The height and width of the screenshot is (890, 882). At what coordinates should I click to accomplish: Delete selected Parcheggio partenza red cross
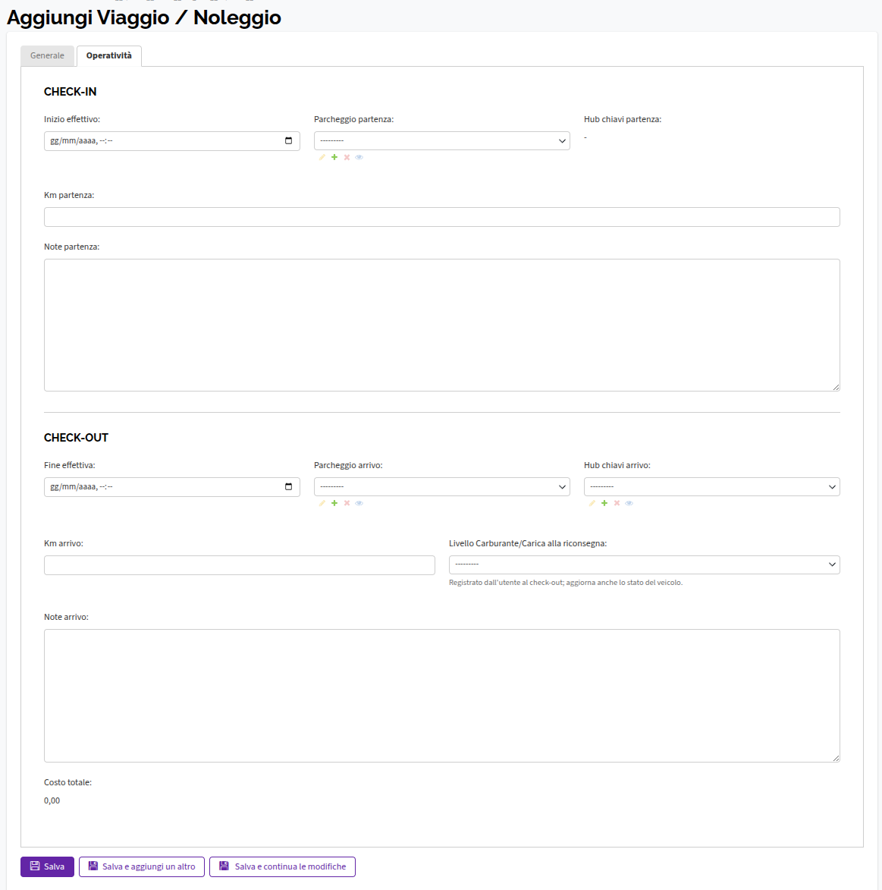point(347,157)
